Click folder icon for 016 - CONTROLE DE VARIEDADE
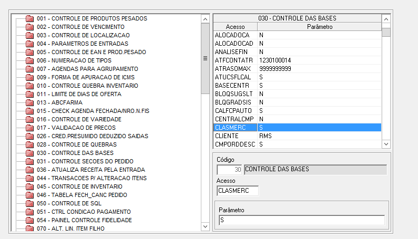 pos(29,119)
